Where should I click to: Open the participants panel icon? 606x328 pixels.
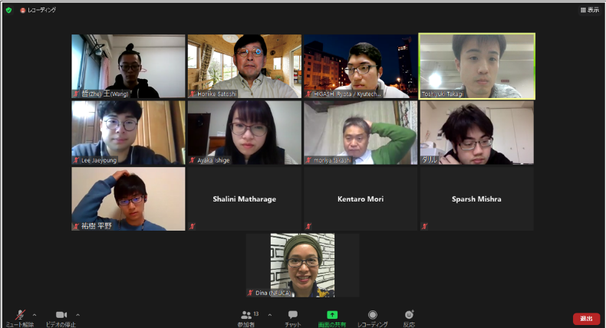245,315
